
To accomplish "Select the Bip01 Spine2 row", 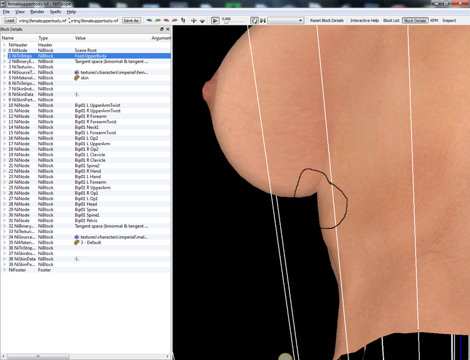I will point(86,166).
